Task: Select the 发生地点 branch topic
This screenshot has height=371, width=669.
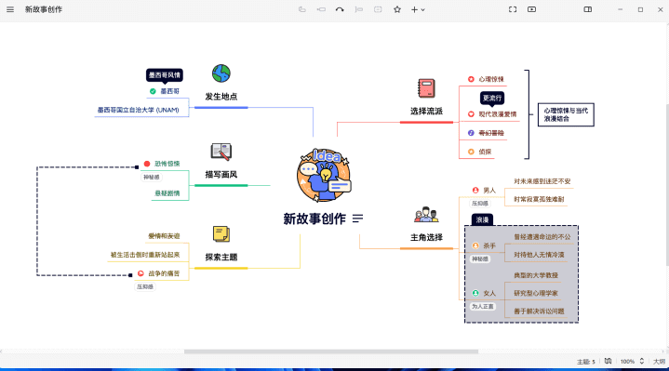Action: pyautogui.click(x=221, y=97)
